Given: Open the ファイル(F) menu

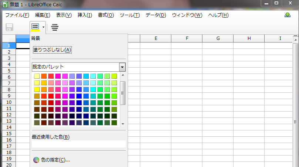Looking at the screenshot, I should pos(17,15).
